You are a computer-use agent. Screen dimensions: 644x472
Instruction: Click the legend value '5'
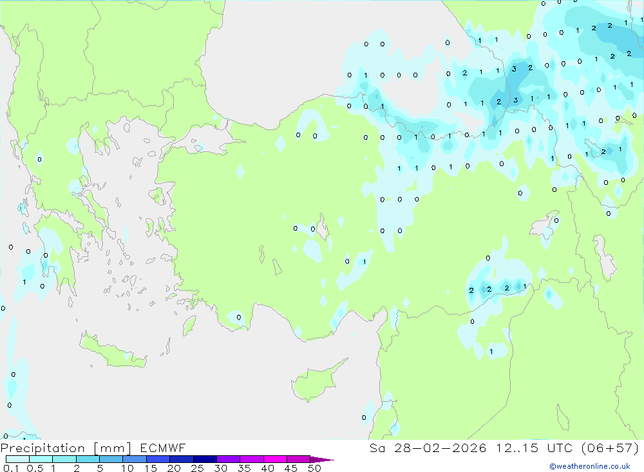tap(100, 468)
